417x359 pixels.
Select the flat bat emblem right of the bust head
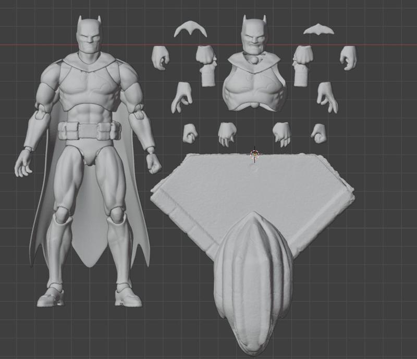(x=318, y=30)
